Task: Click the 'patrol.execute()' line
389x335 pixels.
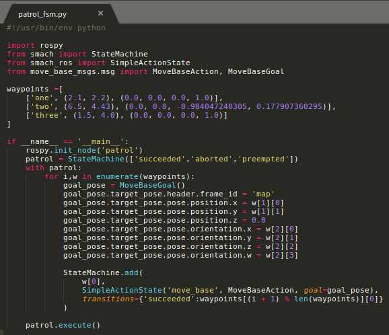Action: [x=63, y=325]
